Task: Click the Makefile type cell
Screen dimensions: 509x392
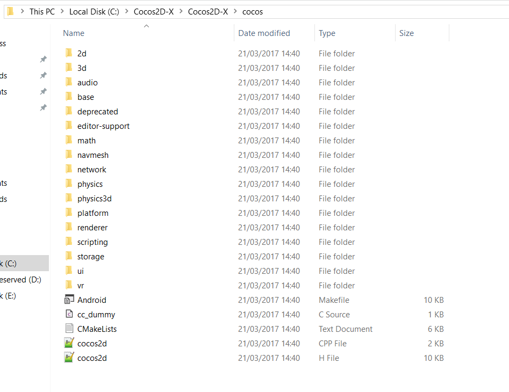Action: coord(334,300)
